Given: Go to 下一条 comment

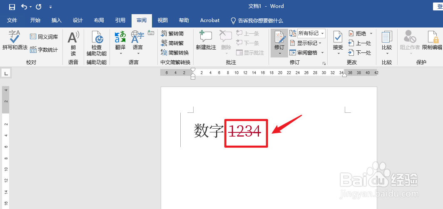Looking at the screenshot, I should [x=248, y=43].
